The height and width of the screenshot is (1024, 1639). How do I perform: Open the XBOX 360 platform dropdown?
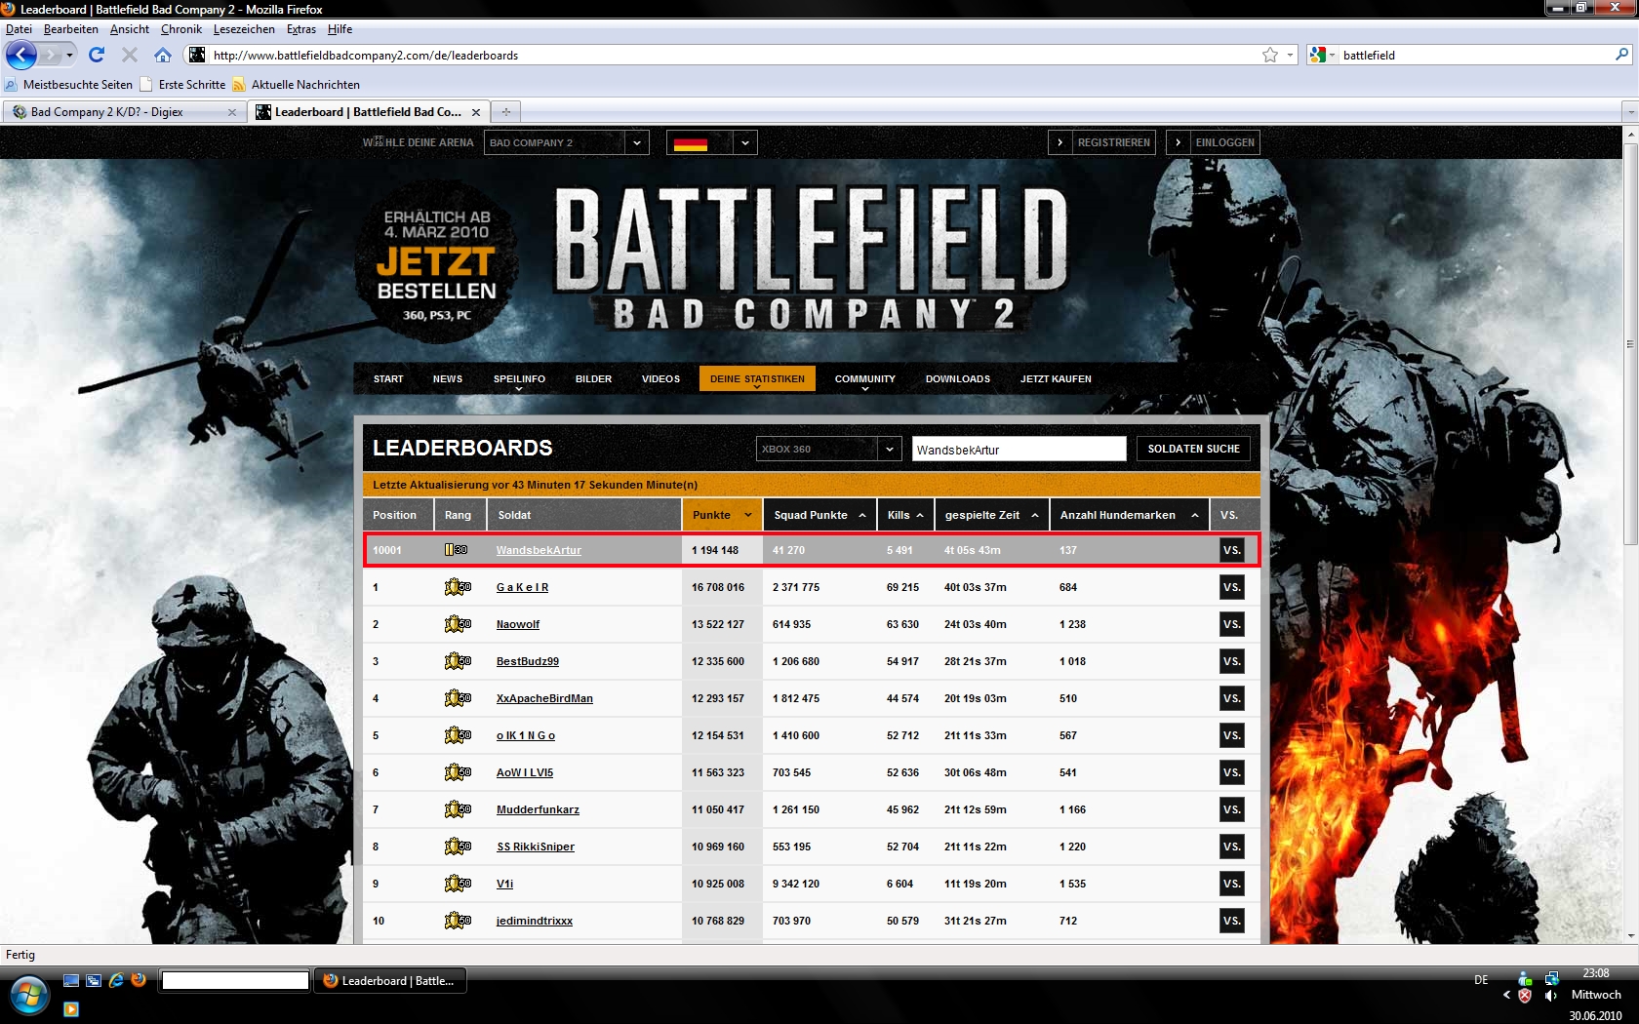(x=827, y=449)
